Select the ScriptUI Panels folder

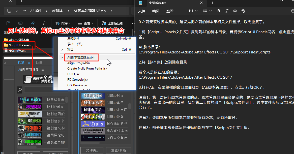(x=18, y=45)
